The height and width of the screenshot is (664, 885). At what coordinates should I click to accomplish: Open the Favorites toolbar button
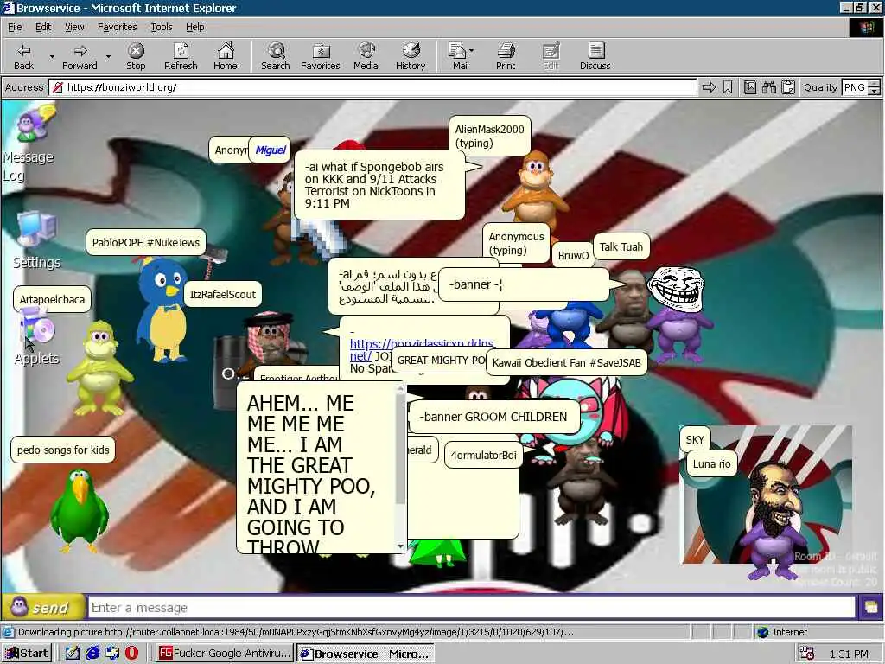pos(320,56)
